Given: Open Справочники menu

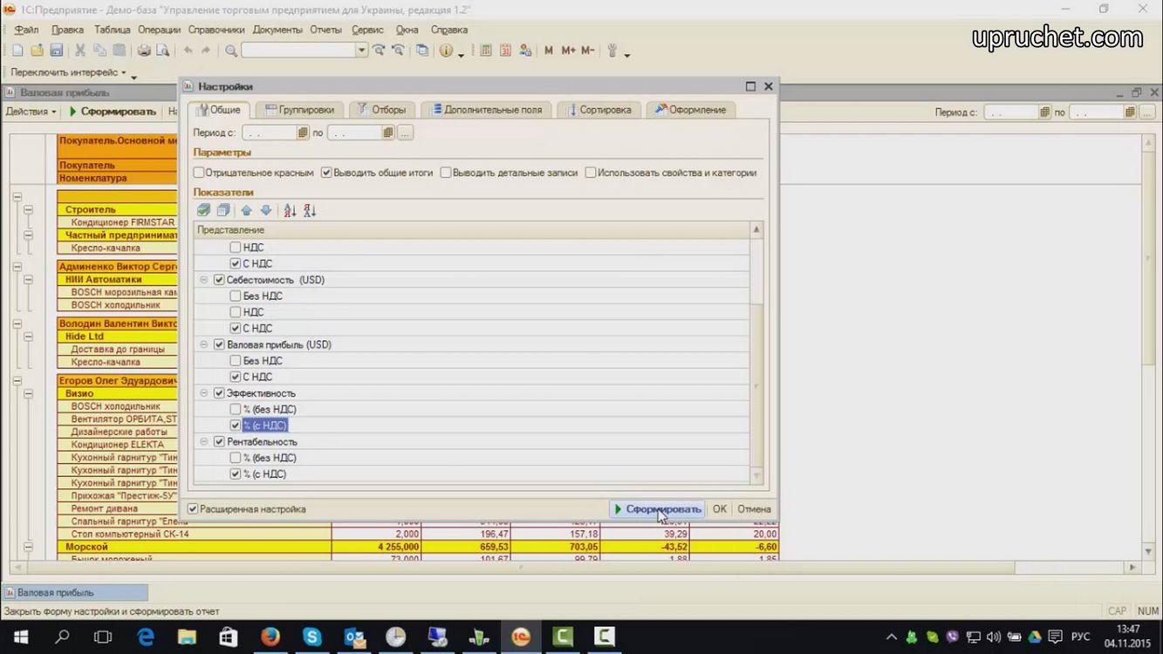Looking at the screenshot, I should click(216, 30).
